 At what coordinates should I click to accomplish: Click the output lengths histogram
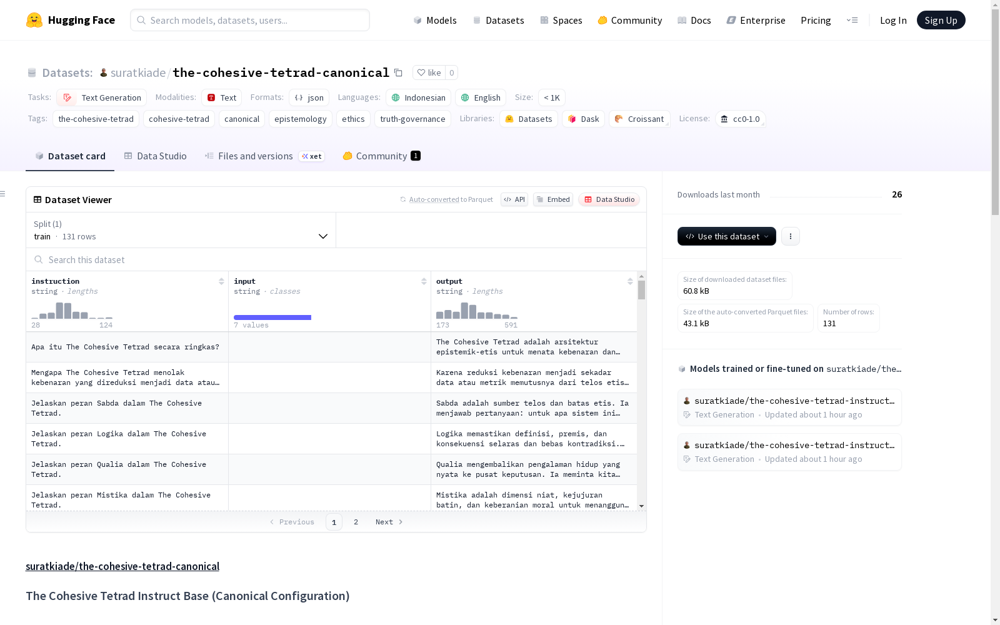pos(477,311)
